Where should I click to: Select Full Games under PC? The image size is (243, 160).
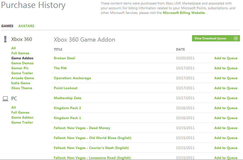[20, 112]
